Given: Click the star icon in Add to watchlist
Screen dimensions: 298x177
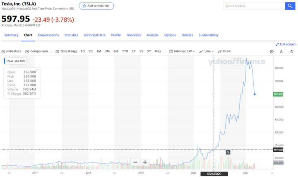Looking at the screenshot, I should click(x=84, y=6).
